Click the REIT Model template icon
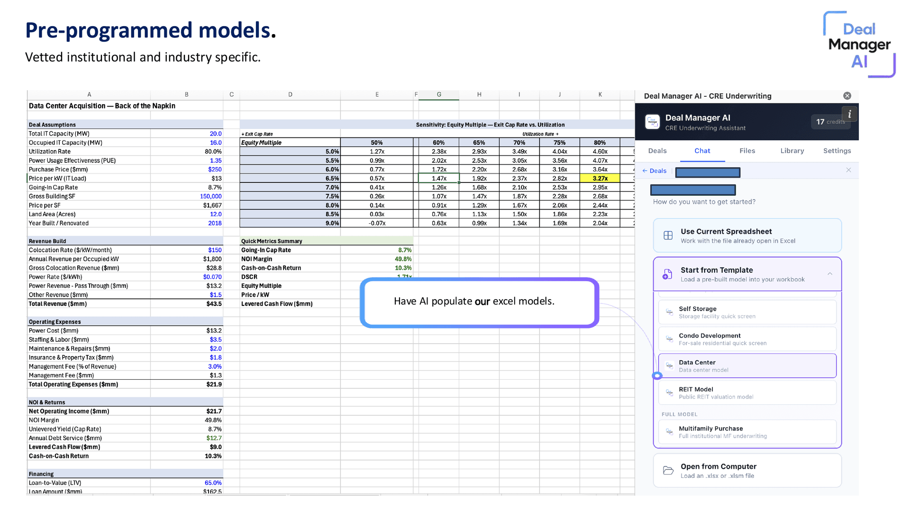Viewport: 910px width, 512px height. [x=669, y=393]
